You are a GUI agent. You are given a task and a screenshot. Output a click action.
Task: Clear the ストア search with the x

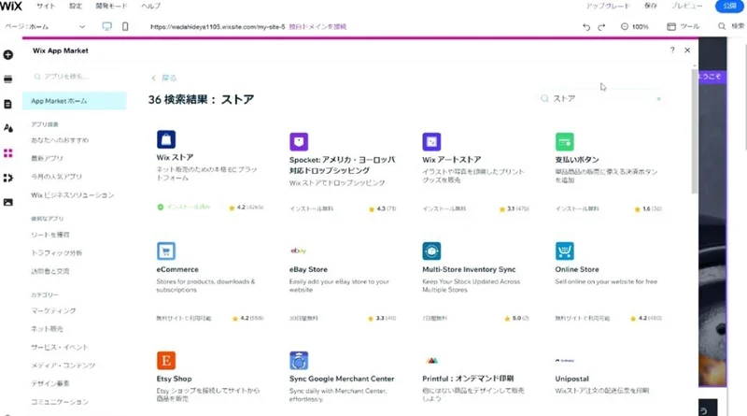pos(659,99)
